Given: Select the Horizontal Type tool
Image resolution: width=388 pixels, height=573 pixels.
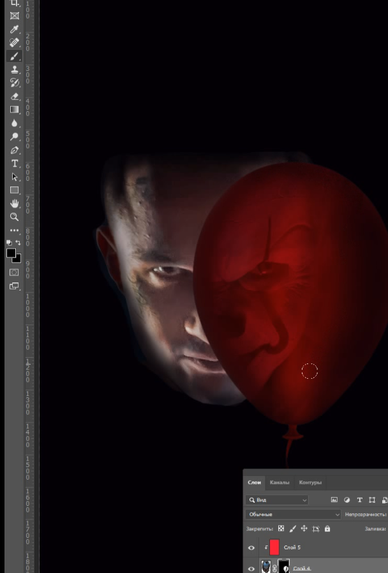Looking at the screenshot, I should 14,164.
